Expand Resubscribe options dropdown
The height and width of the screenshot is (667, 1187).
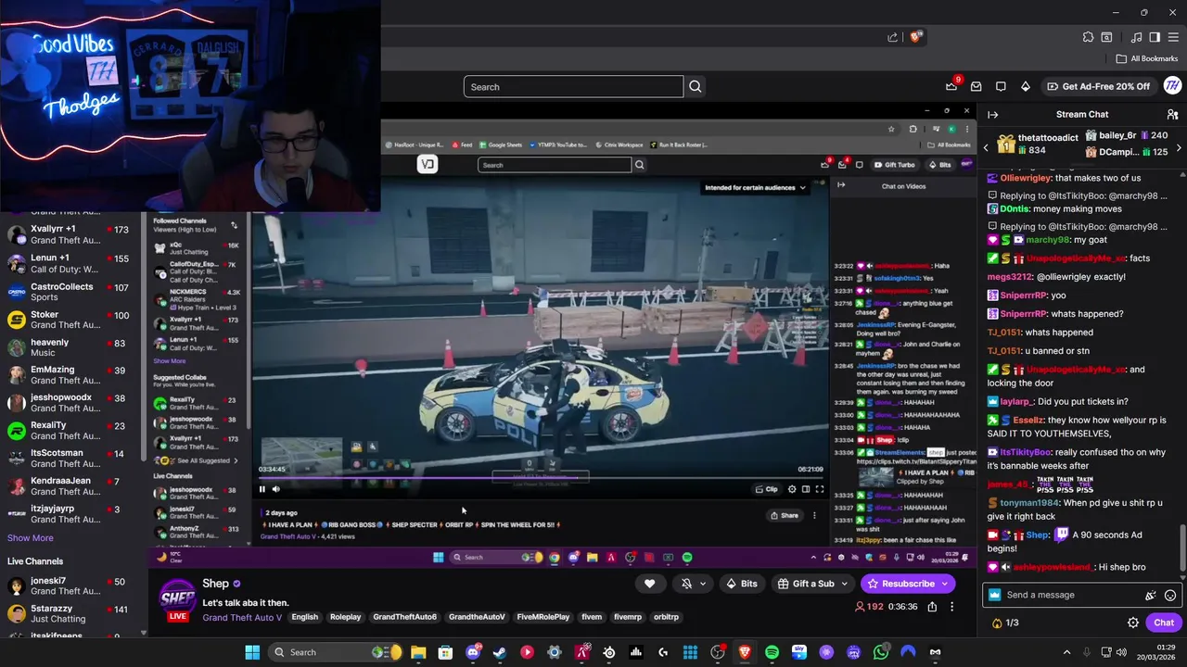point(945,584)
